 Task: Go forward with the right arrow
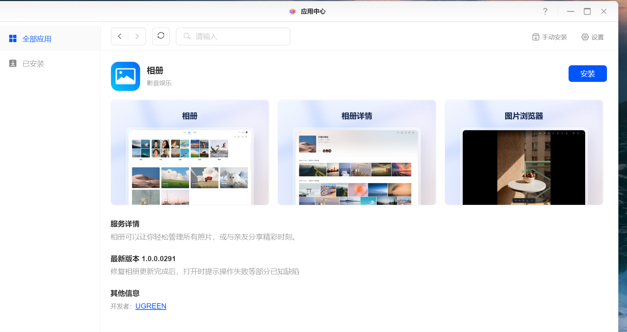(137, 36)
